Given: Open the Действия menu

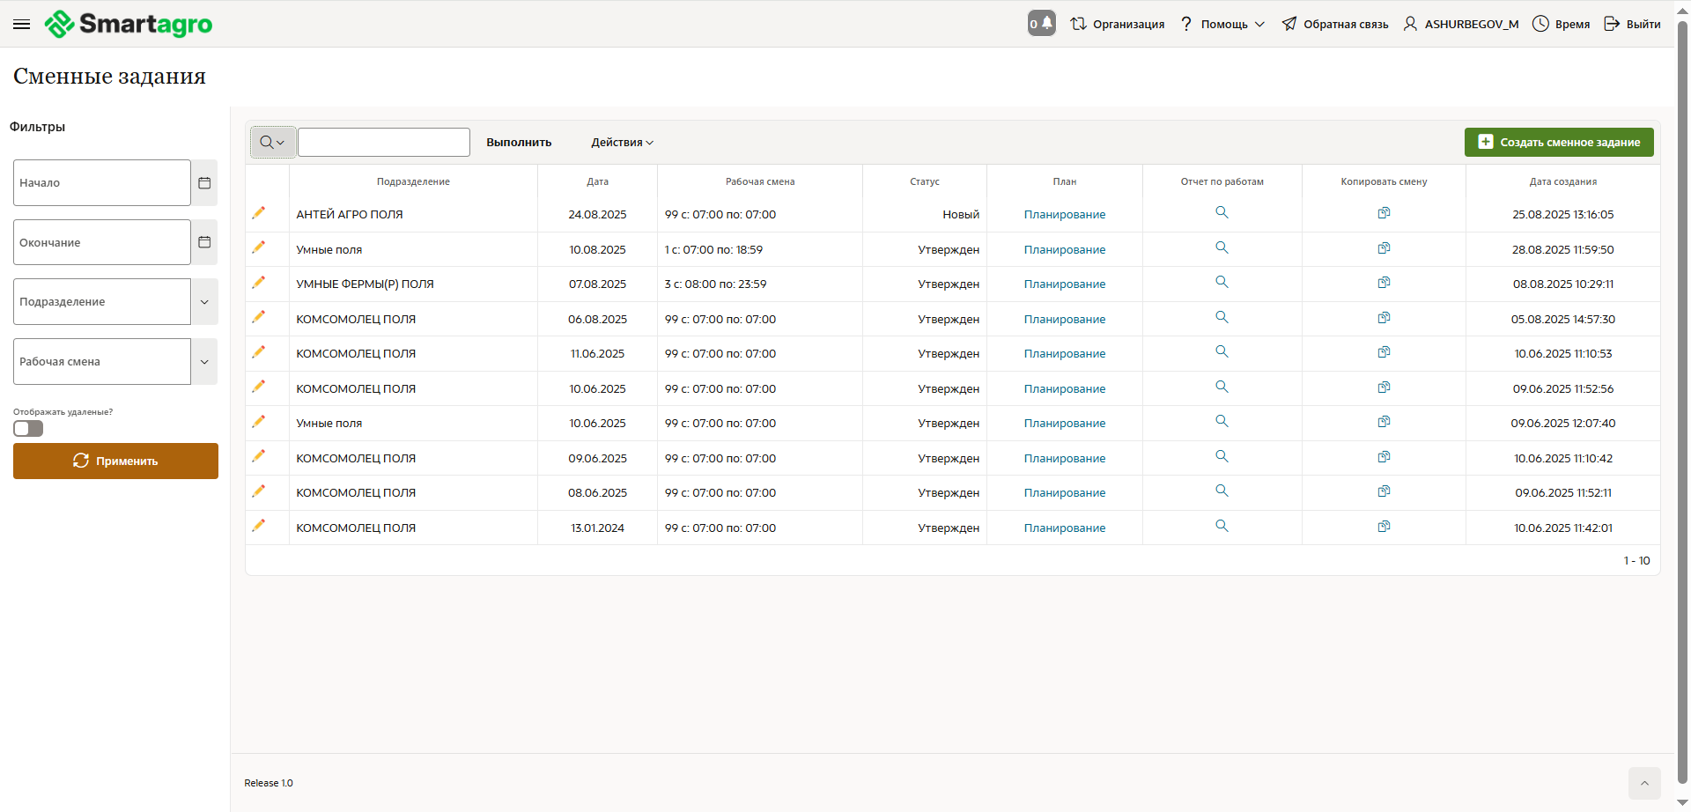Looking at the screenshot, I should (x=622, y=143).
